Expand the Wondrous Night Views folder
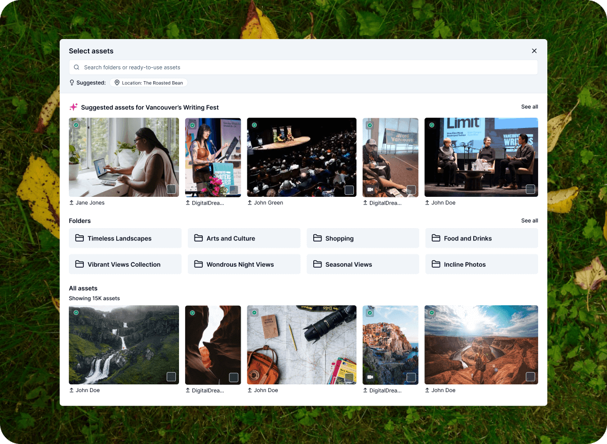Screen dimensions: 607x444 [x=244, y=264]
